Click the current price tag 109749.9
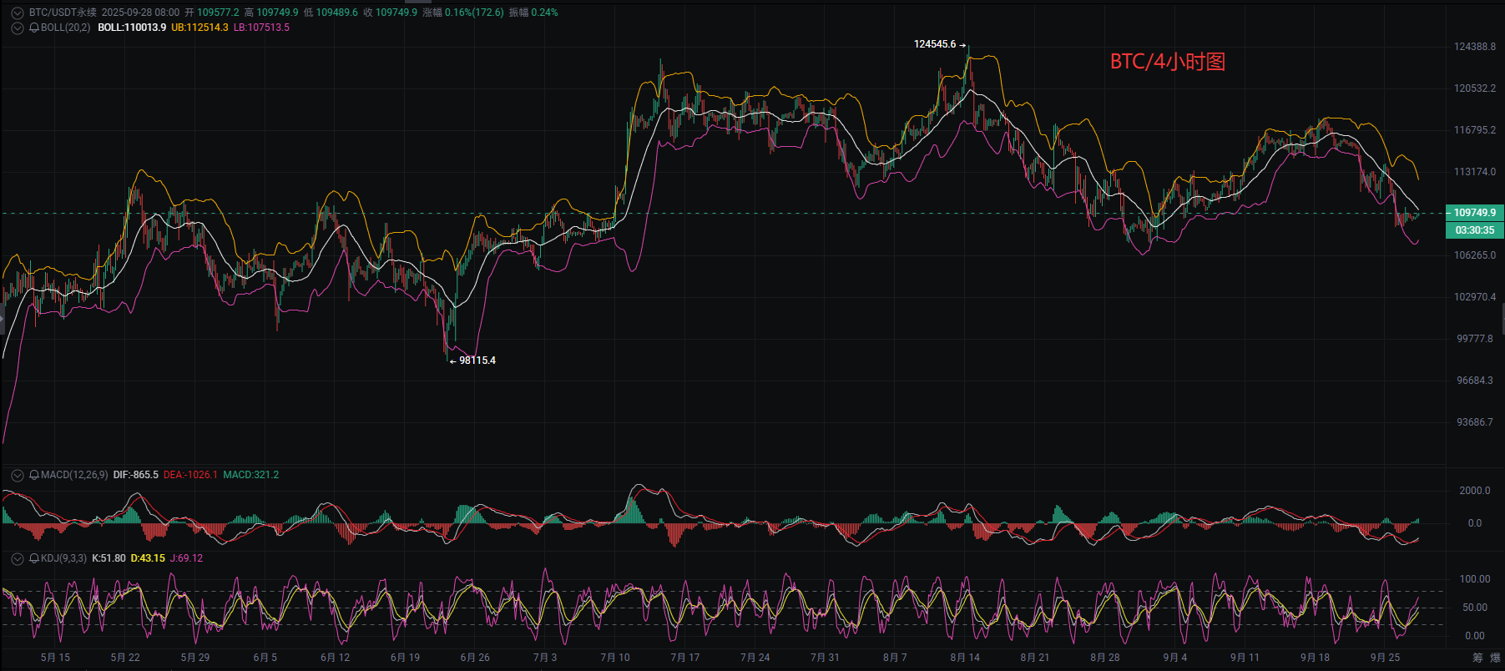 pos(1475,213)
